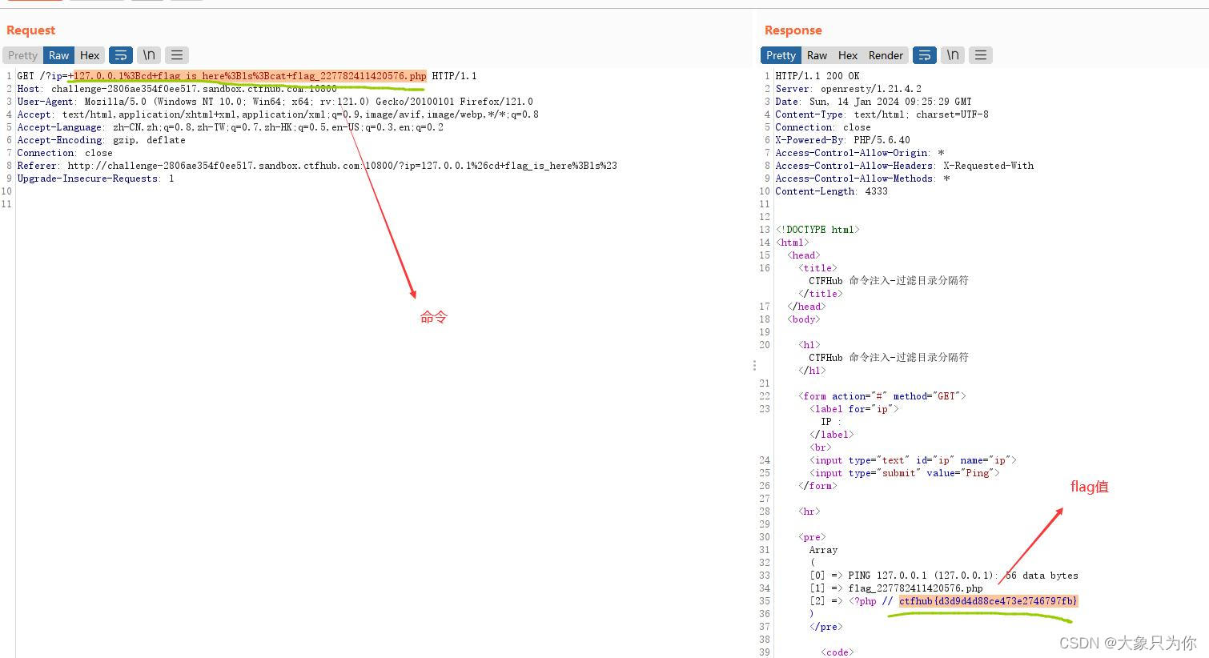This screenshot has width=1209, height=658.
Task: Click the Accept-Language header line
Action: [230, 127]
